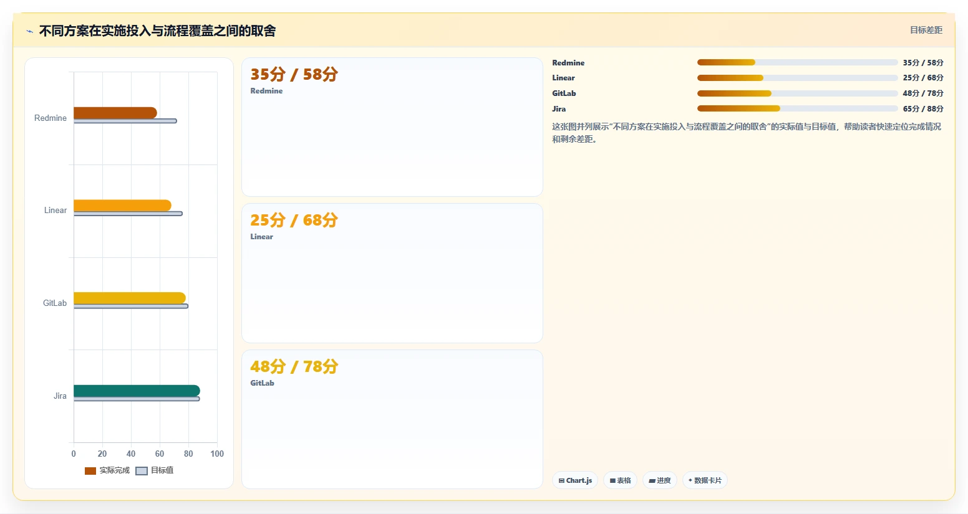Click the Linear progress bar in the list
The height and width of the screenshot is (514, 968).
[x=797, y=78]
